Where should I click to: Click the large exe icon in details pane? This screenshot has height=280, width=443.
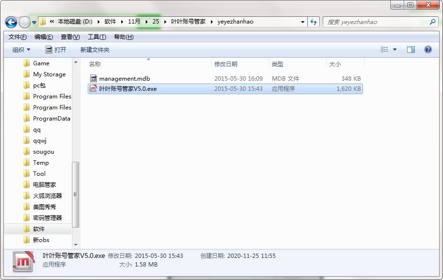click(23, 261)
